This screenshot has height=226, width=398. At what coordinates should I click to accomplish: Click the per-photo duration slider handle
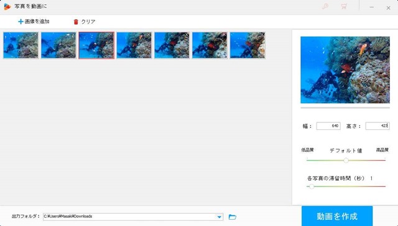coord(312,186)
